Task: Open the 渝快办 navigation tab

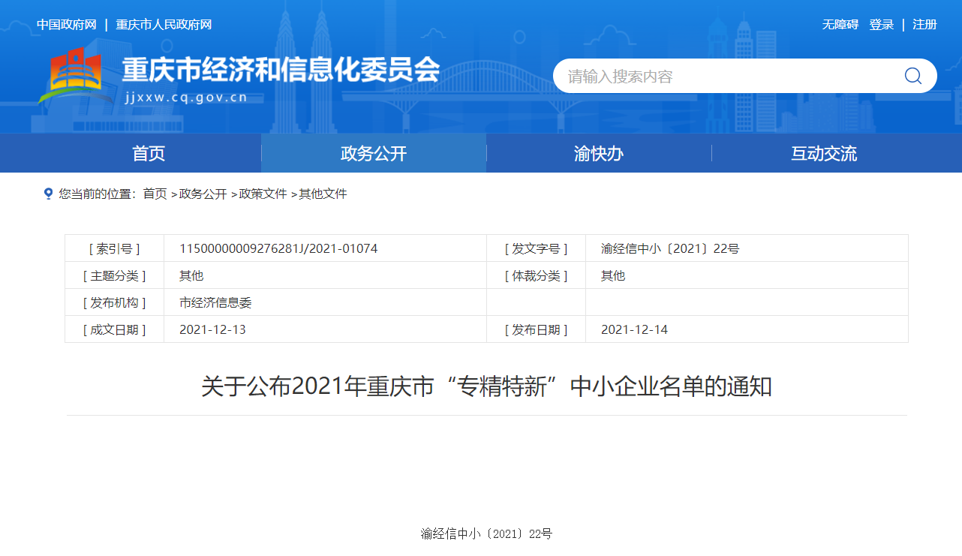Action: pyautogui.click(x=599, y=154)
